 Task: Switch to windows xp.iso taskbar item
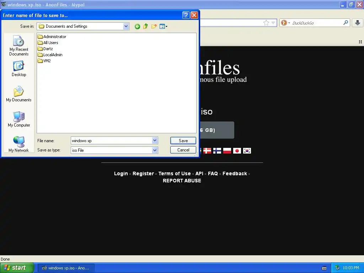point(66,268)
